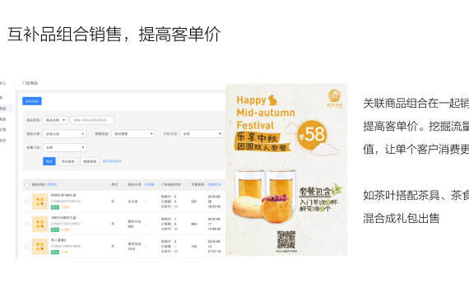The height and width of the screenshot is (296, 469).
Task: Click the orange 58 price badge on poster
Action: click(313, 134)
